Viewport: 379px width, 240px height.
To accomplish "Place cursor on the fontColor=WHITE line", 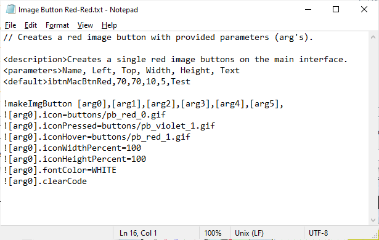I will (60, 170).
